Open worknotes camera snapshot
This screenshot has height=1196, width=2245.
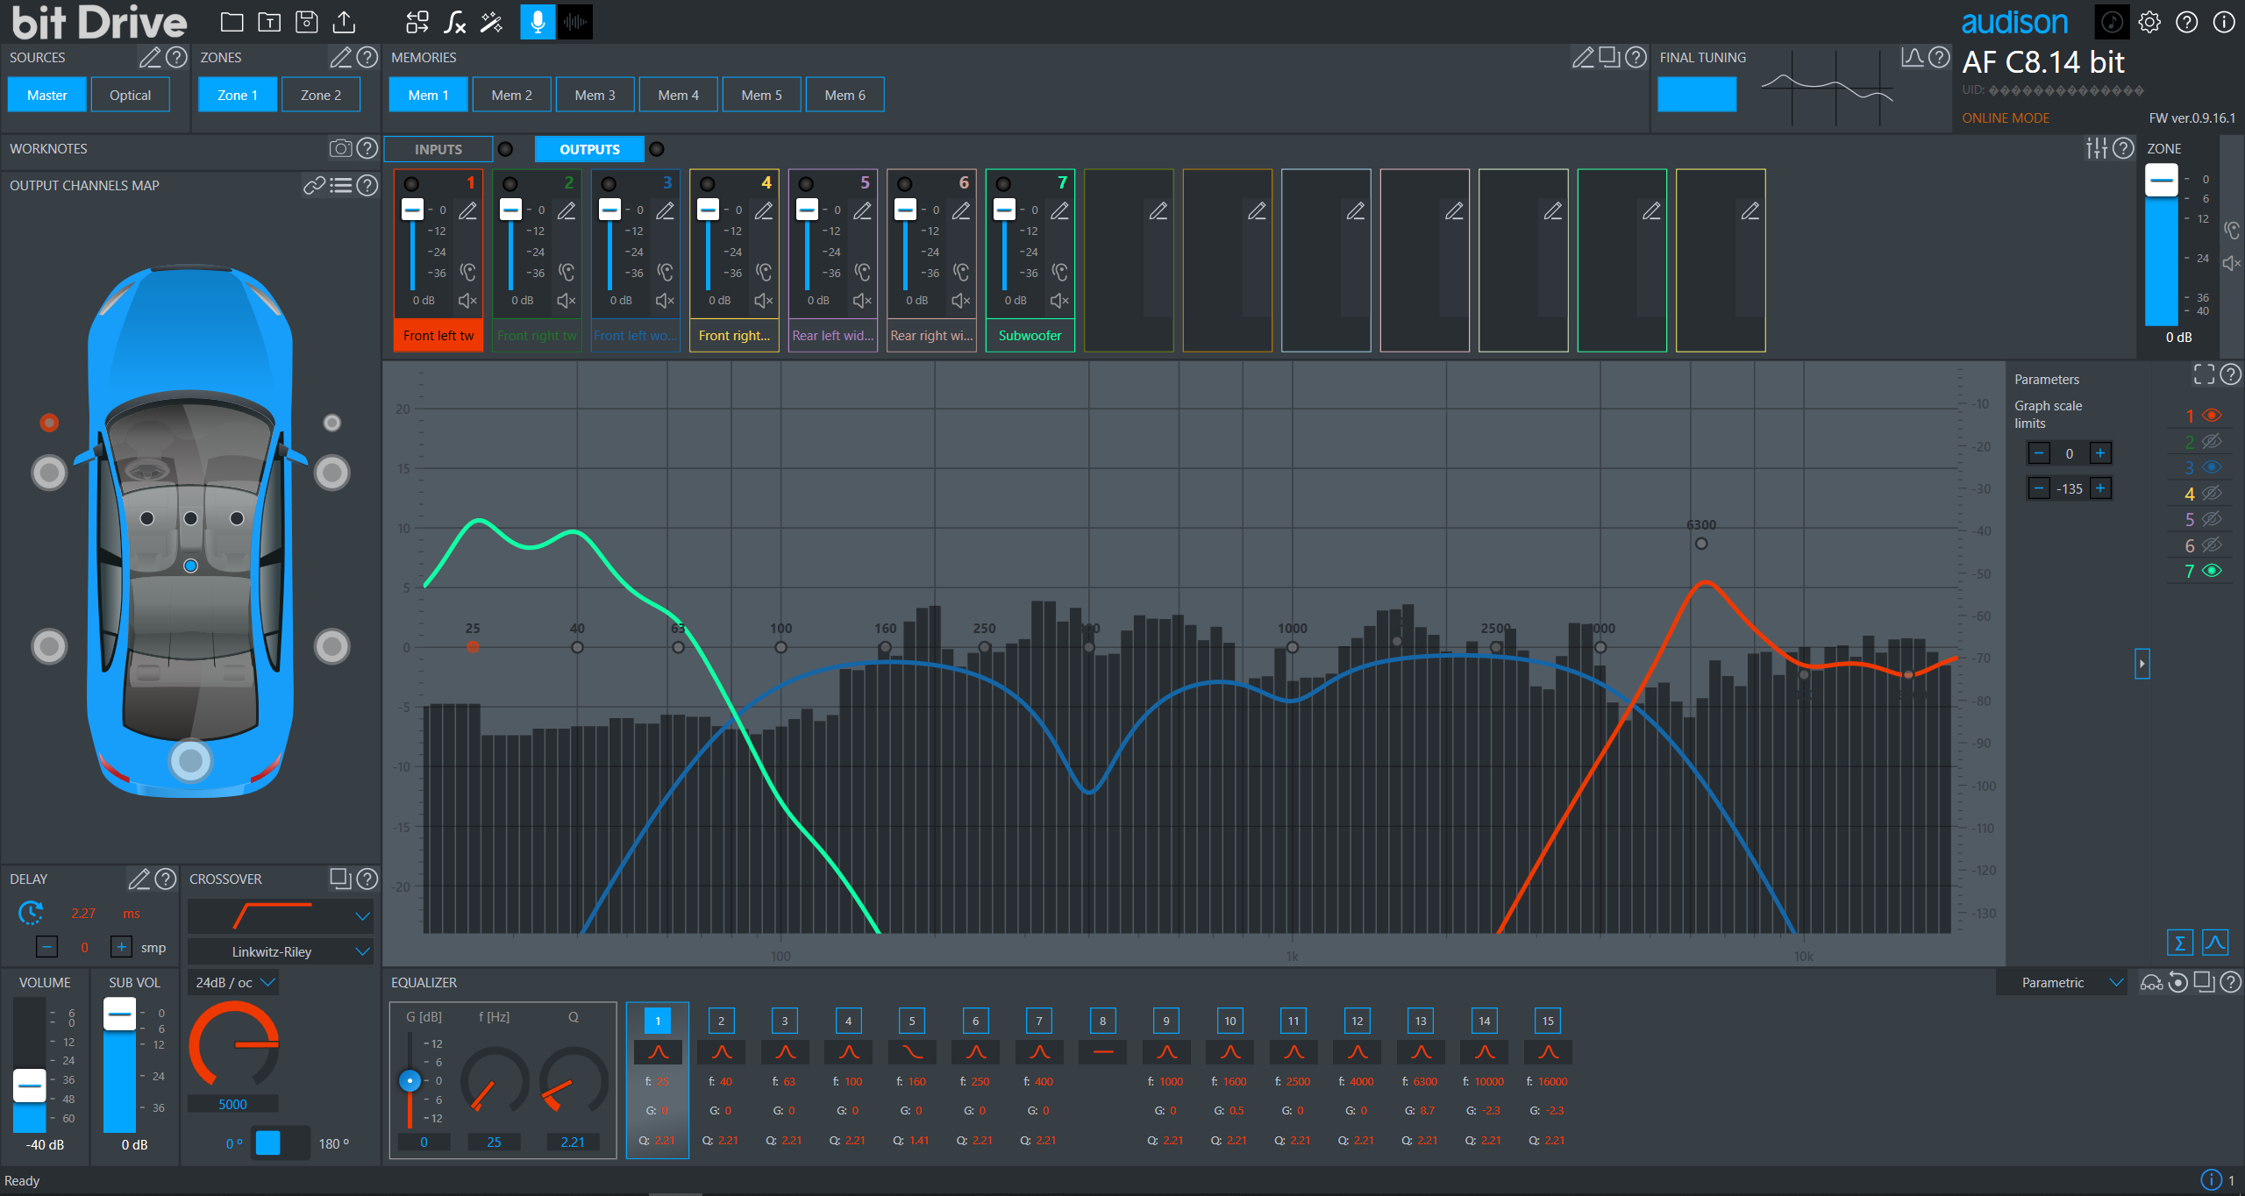coord(340,148)
